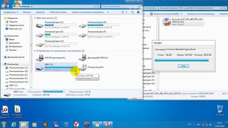Screen dimensions: 228x128
Task: Click progress bar in Процесс dialog
Action: pos(183,60)
